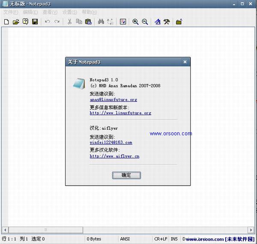The height and width of the screenshot is (244, 257).
Task: Click the Cut scissors icon
Action: (x=70, y=21)
